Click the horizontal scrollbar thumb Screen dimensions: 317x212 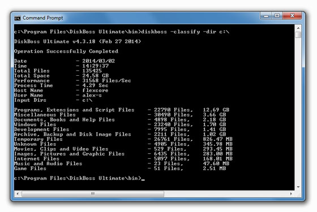pos(93,194)
